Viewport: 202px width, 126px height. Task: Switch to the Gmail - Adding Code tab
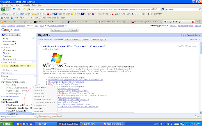(114, 22)
